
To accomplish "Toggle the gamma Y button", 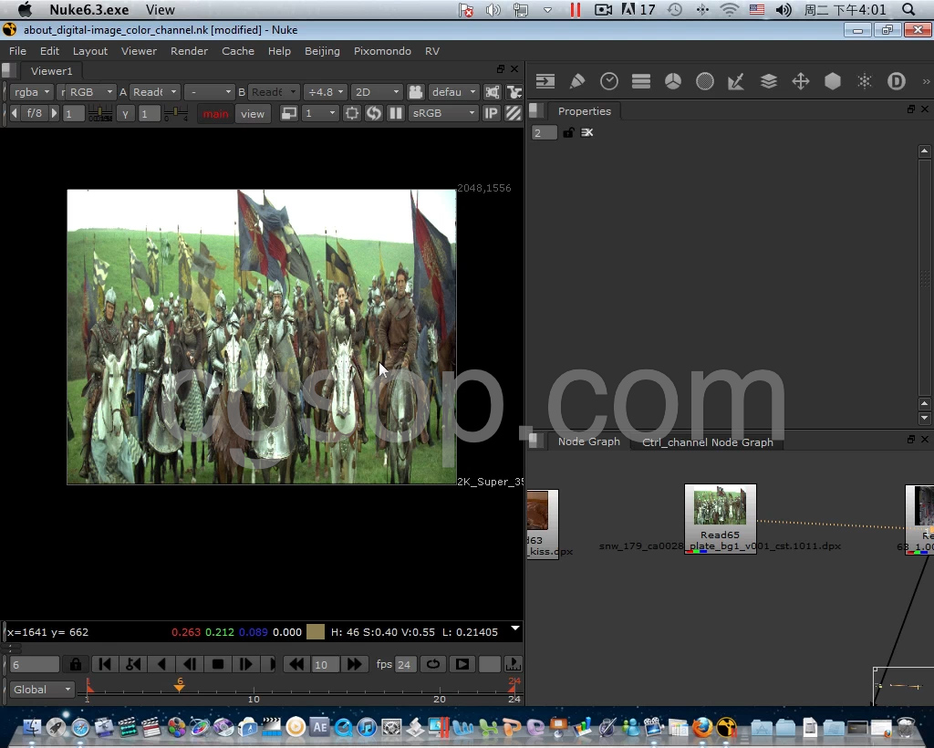I will (125, 113).
